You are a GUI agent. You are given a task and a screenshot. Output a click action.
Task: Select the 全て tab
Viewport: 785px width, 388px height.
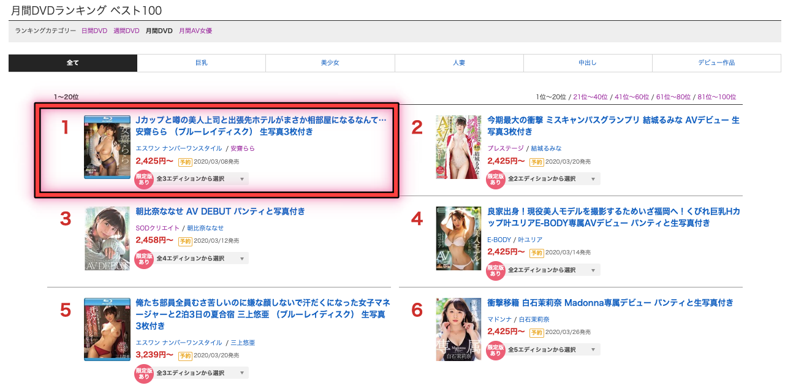point(73,63)
